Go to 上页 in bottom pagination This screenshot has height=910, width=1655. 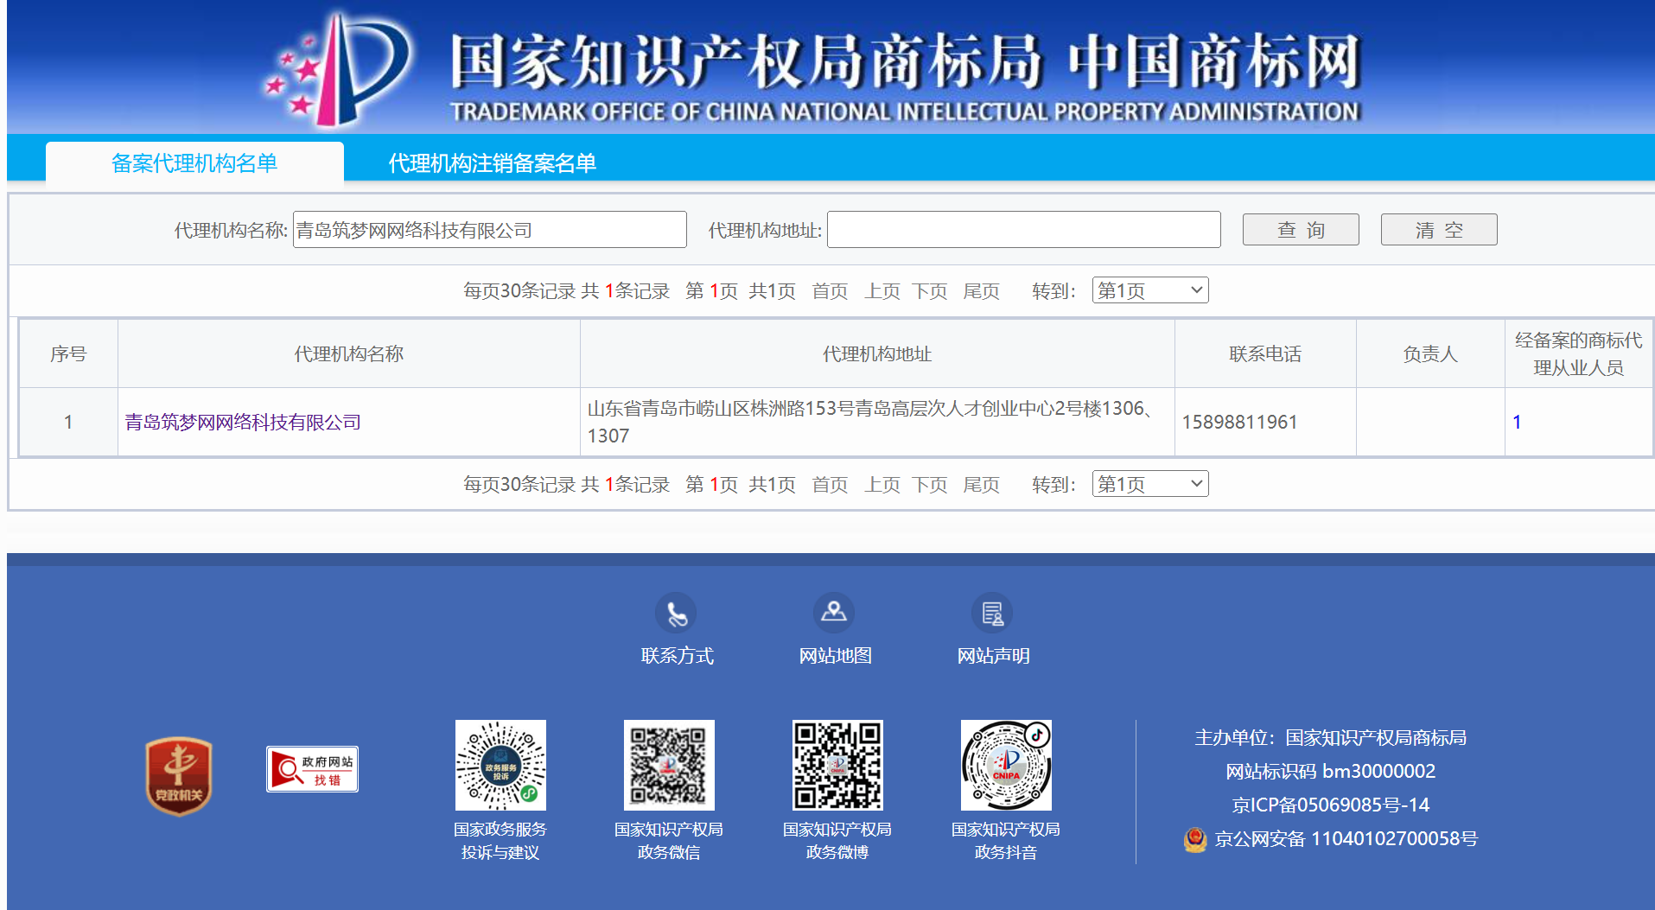click(882, 485)
